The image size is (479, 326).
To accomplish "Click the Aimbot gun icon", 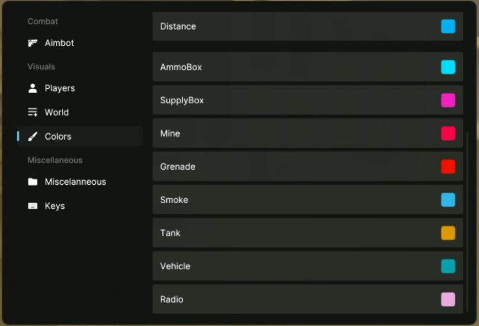I will point(33,43).
